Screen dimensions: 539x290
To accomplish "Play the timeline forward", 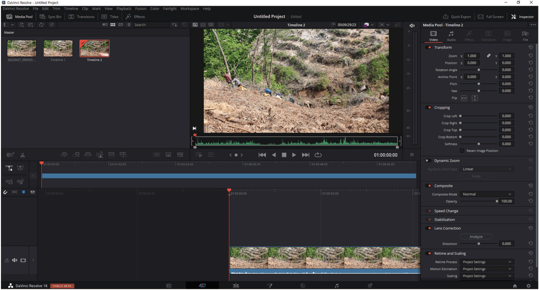I will [294, 155].
